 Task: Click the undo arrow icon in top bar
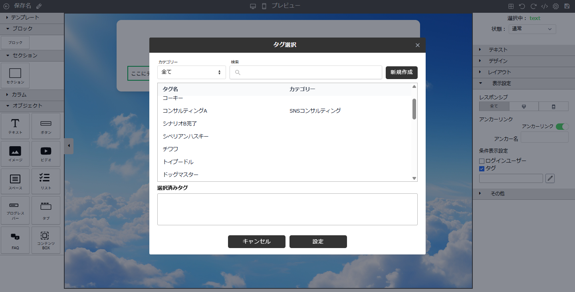tap(522, 6)
